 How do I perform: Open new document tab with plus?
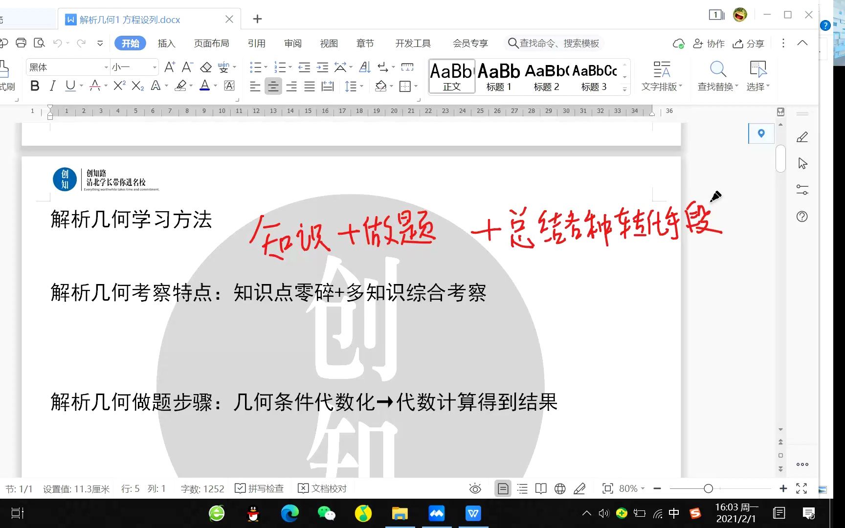pos(257,19)
